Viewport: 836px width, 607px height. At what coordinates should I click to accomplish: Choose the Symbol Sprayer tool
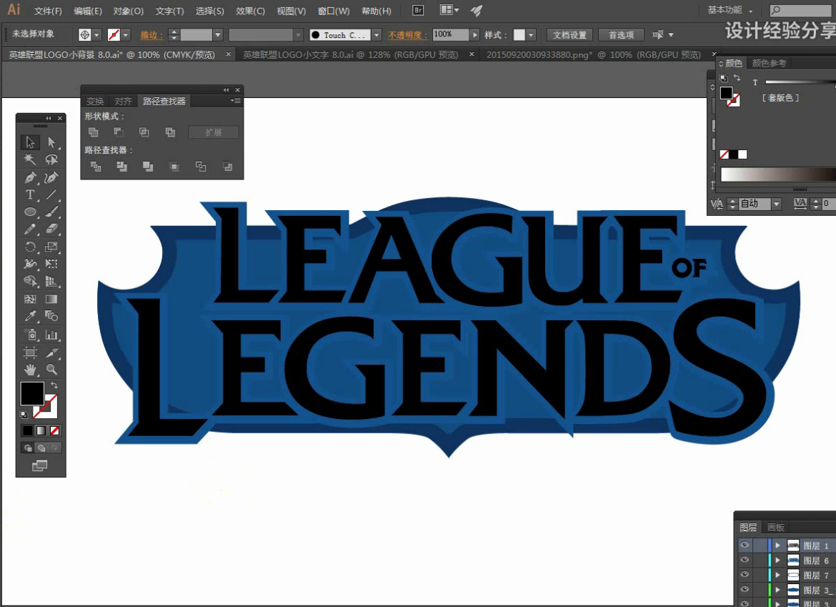30,335
